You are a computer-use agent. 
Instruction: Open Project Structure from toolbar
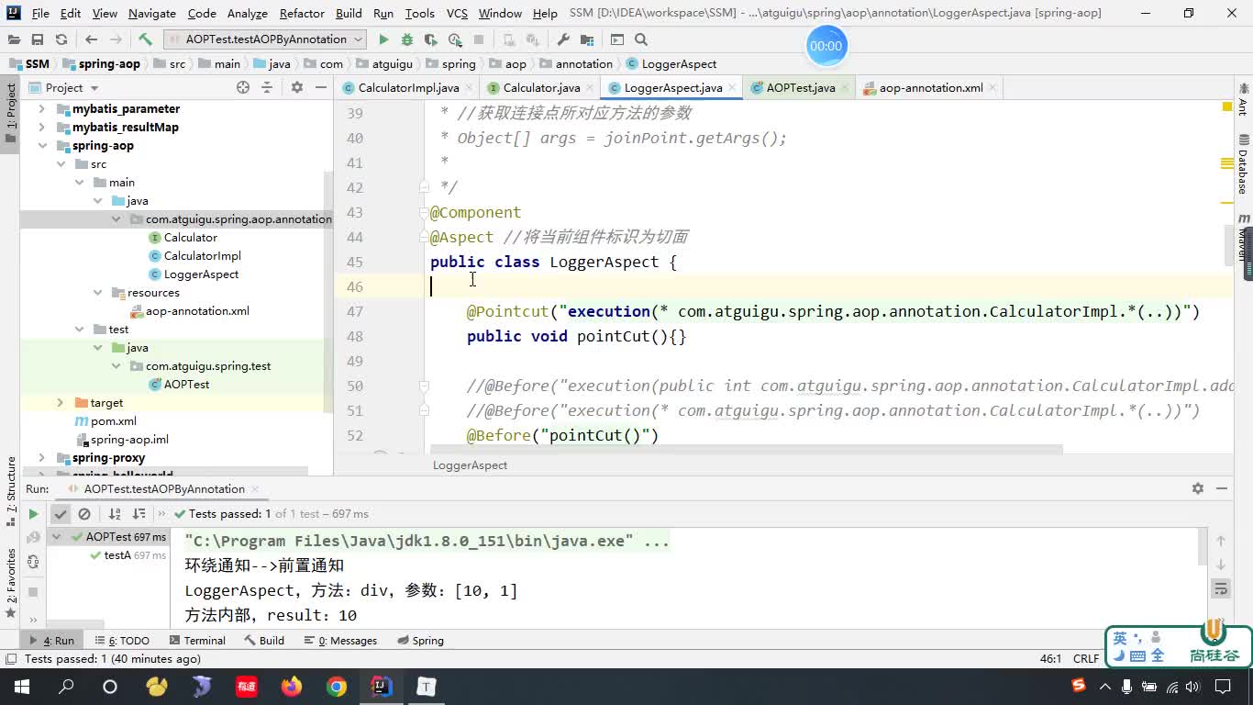(x=587, y=39)
